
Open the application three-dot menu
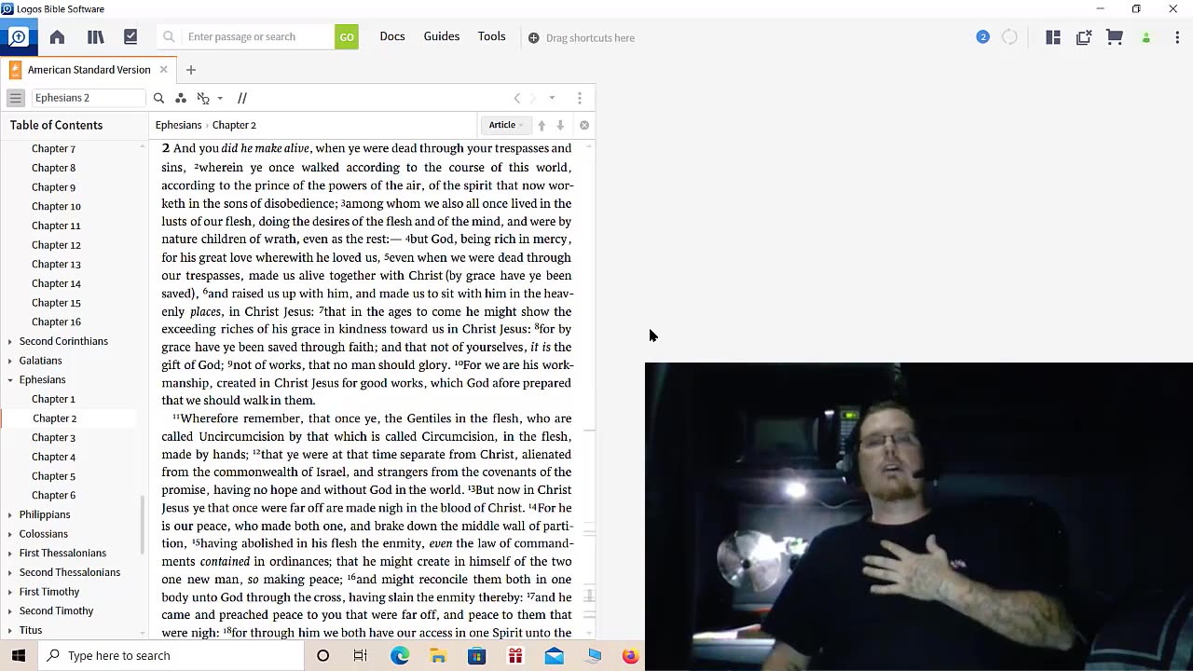pos(1177,37)
